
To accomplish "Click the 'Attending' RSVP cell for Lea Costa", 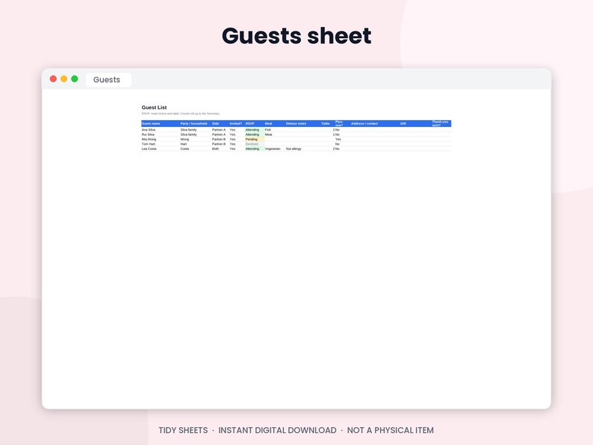I will 255,149.
